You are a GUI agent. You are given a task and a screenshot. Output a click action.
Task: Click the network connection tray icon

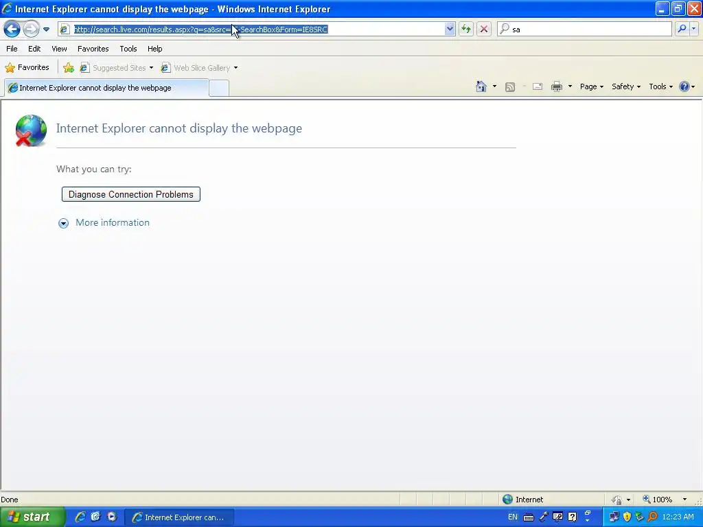(x=613, y=517)
